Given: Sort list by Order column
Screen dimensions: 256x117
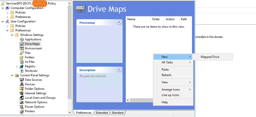Looking at the screenshot, I should coord(157,19).
